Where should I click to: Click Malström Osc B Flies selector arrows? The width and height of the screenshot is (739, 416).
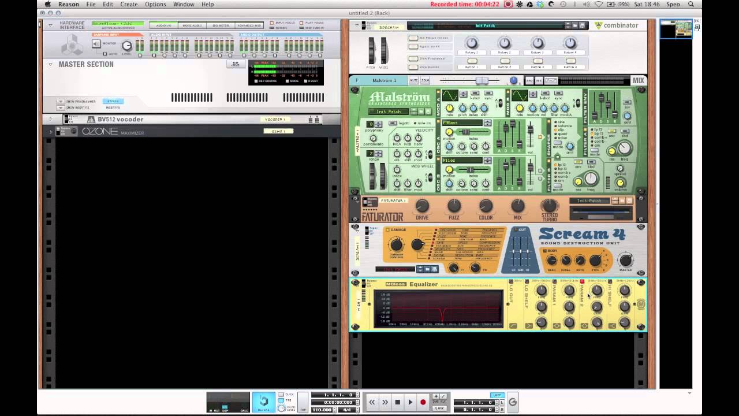click(x=487, y=160)
